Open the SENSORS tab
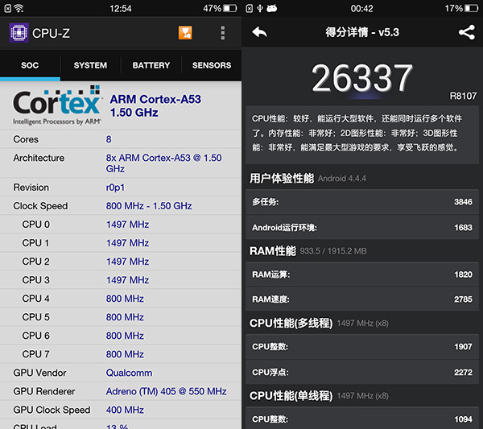The image size is (483, 429). [212, 65]
